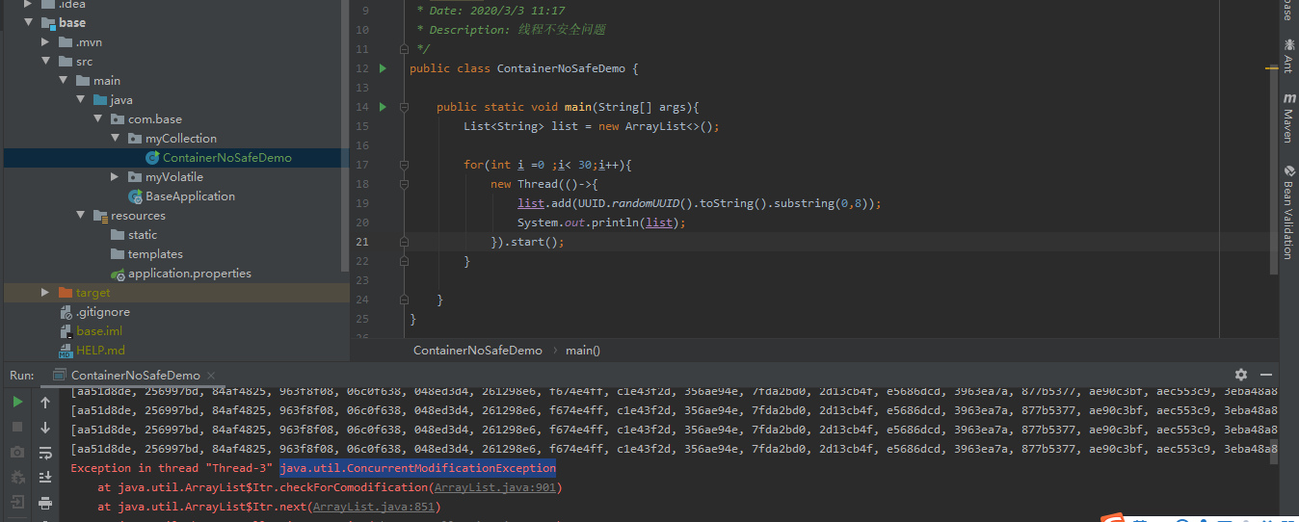Click 'Exception in thread "Thread-3"' text

[x=172, y=468]
